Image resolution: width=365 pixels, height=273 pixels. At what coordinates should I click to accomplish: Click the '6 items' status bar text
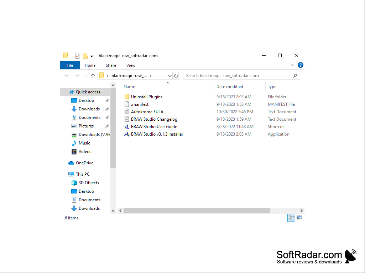point(72,218)
